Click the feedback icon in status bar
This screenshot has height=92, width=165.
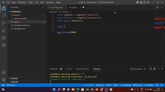(x=157, y=85)
